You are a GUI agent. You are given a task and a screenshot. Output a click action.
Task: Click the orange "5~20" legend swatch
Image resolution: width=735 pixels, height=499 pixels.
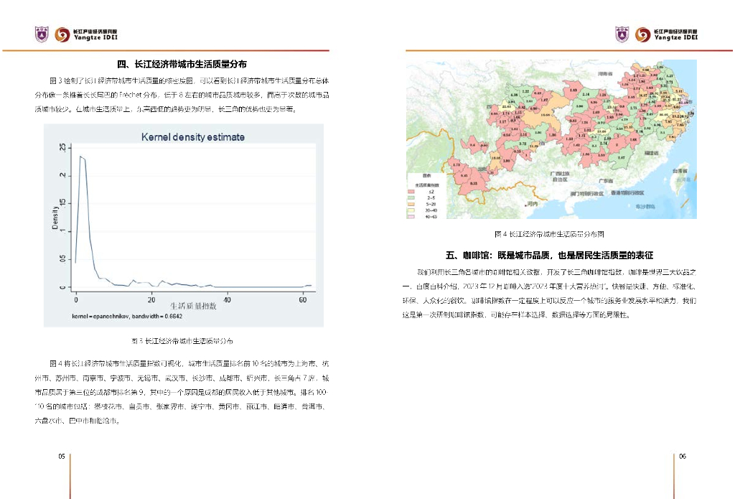(411, 204)
